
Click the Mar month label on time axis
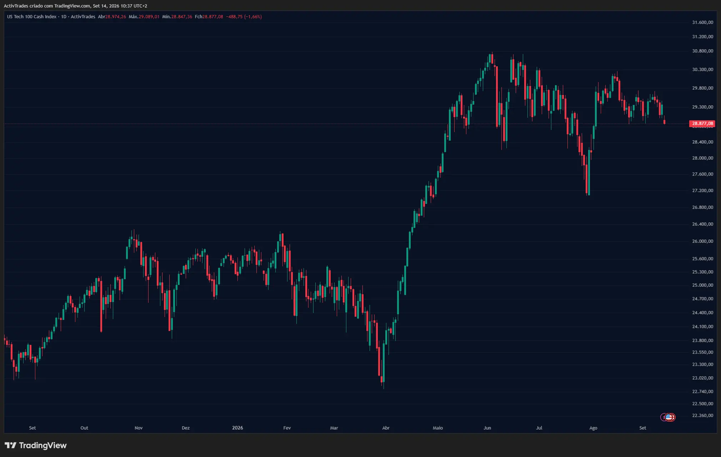[x=334, y=428]
